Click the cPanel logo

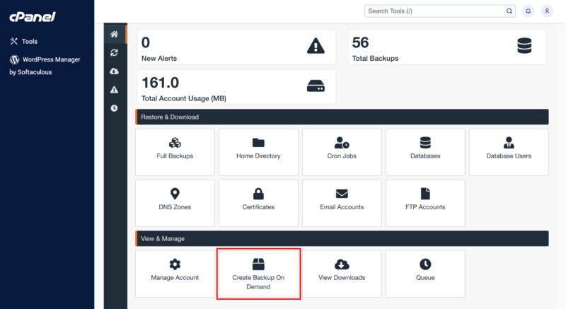pyautogui.click(x=33, y=16)
